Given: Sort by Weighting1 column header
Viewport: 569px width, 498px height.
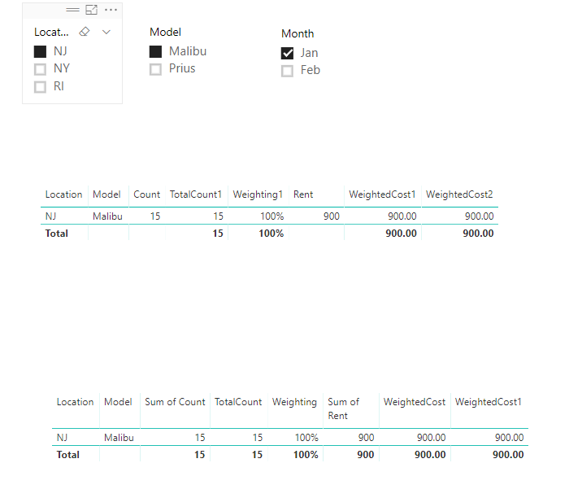Looking at the screenshot, I should (x=258, y=194).
